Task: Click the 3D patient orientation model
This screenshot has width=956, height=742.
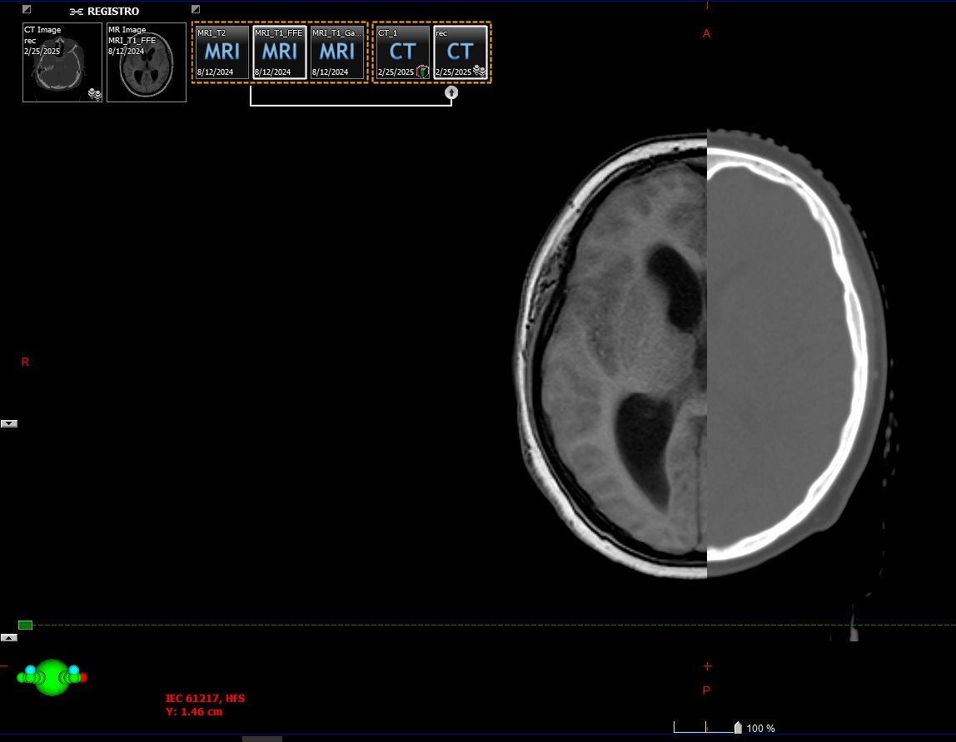Action: 52,677
